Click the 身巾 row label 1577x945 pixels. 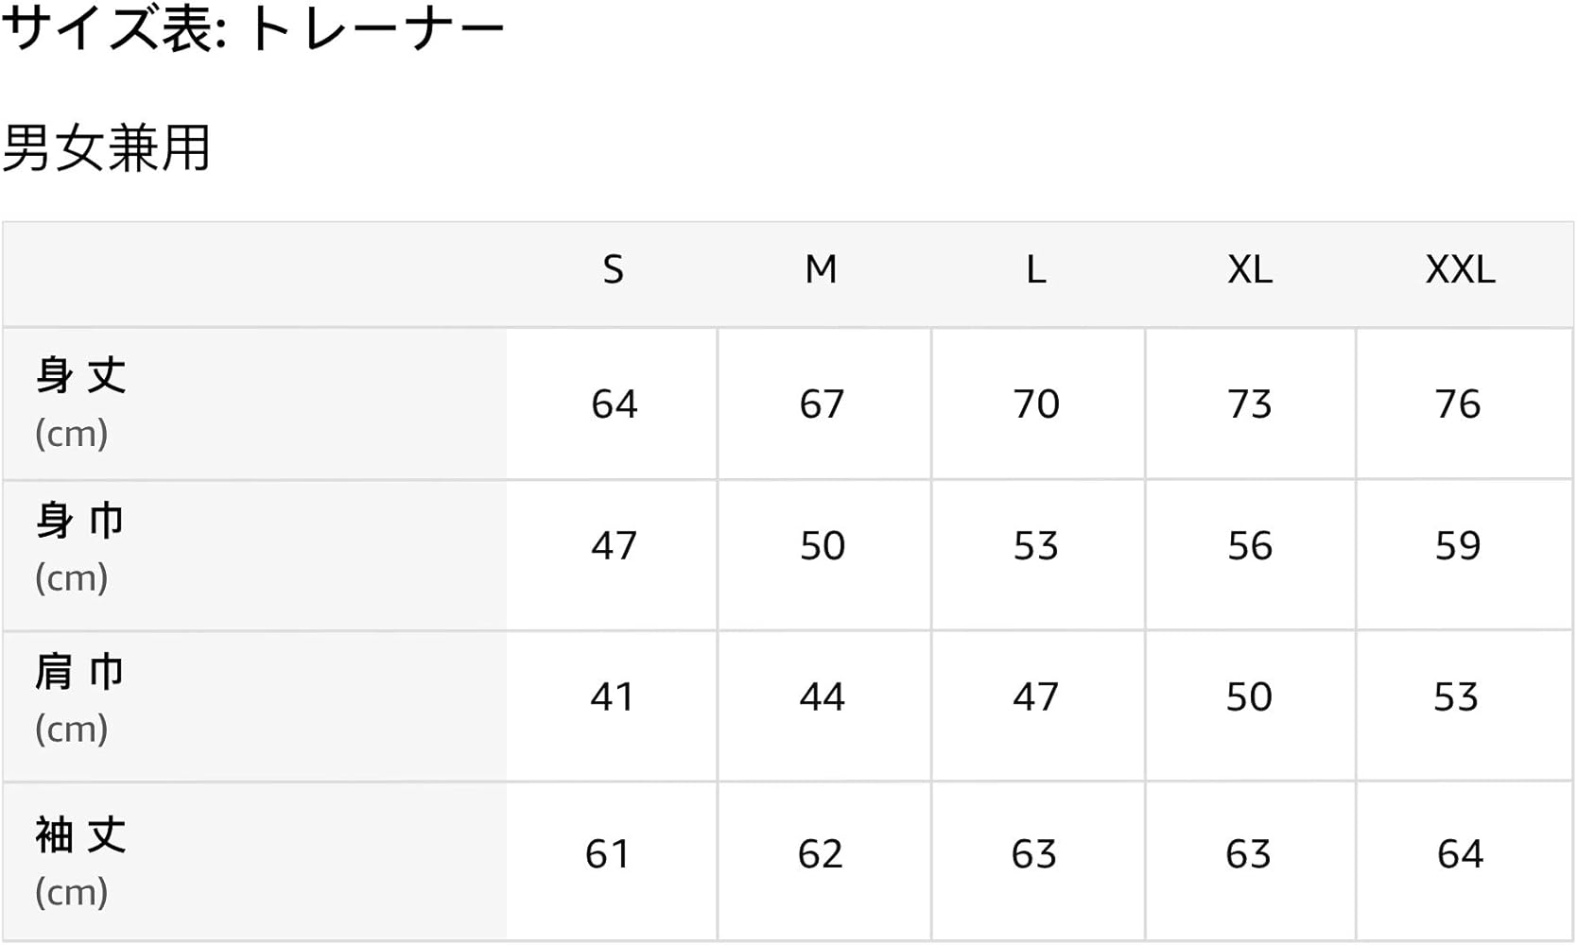(x=81, y=521)
